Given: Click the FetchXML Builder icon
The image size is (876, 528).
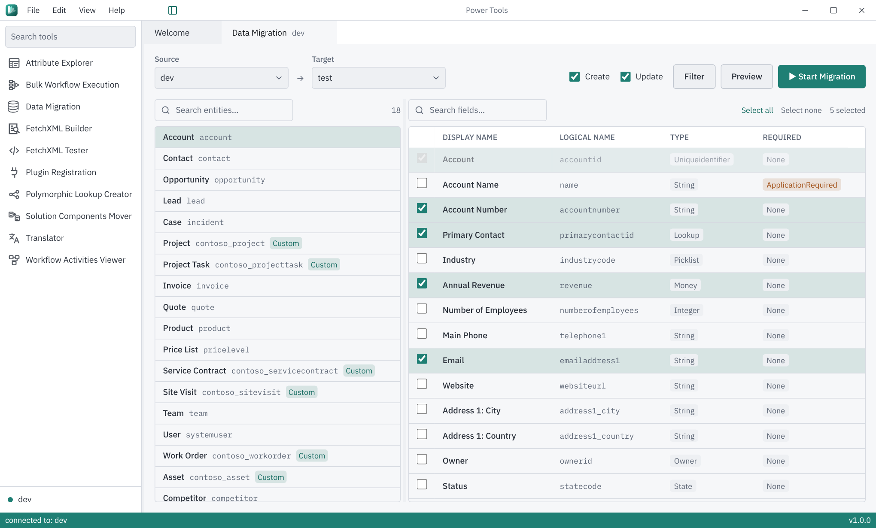Looking at the screenshot, I should tap(14, 129).
